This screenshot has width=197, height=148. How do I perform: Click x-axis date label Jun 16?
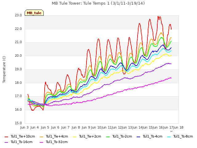(158, 127)
